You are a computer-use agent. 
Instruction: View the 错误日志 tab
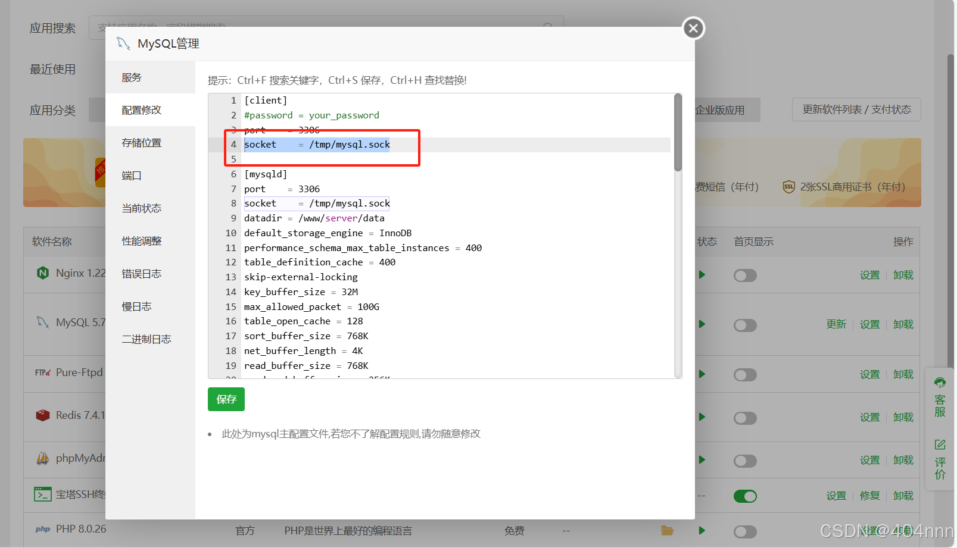(150, 274)
